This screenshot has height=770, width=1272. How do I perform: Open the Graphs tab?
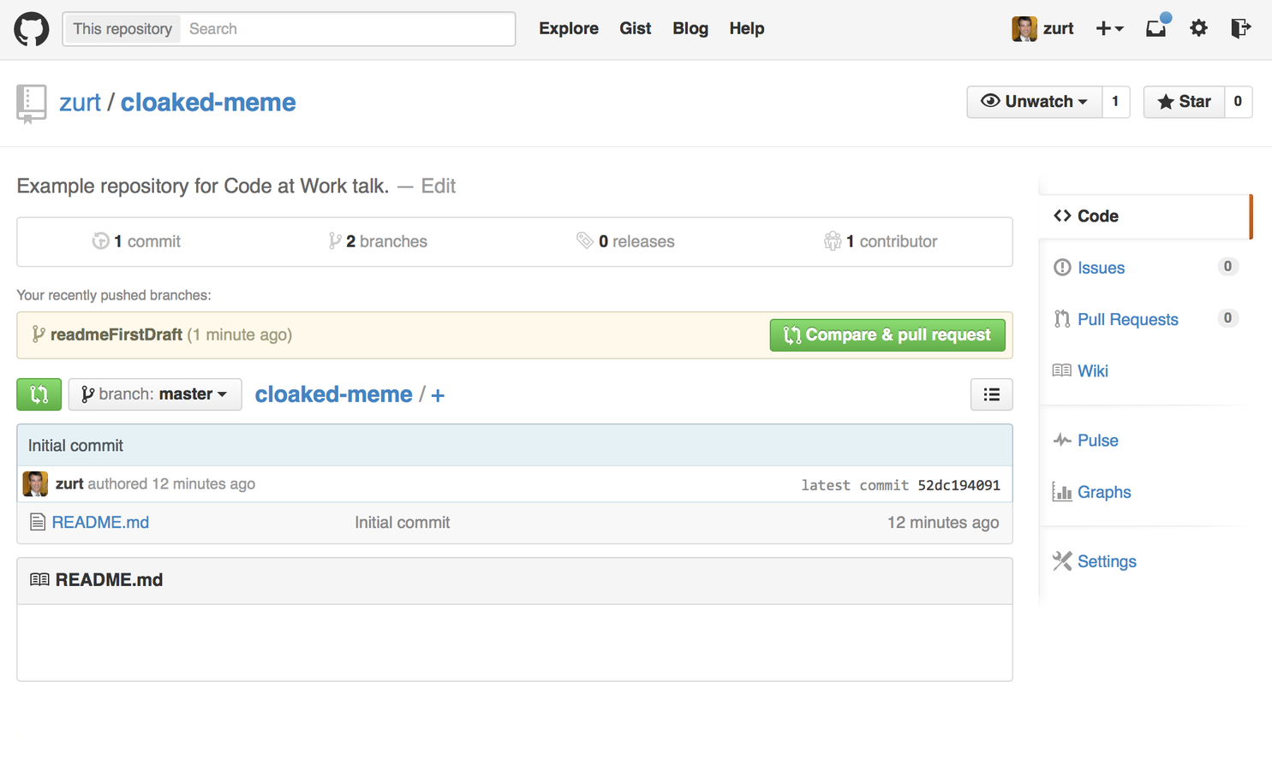[x=1104, y=492]
